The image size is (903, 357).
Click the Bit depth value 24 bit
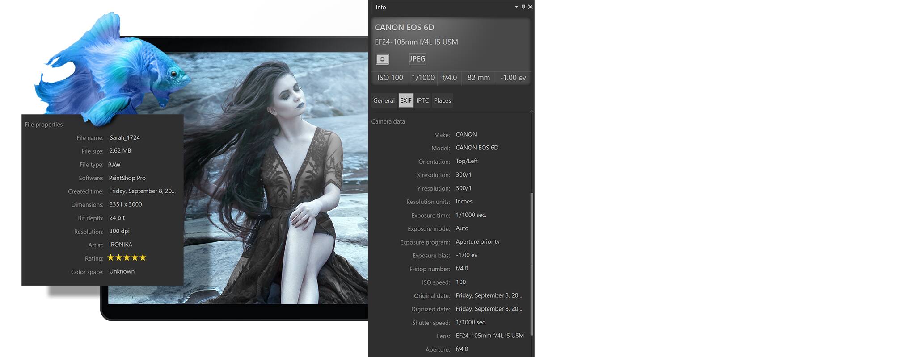117,217
